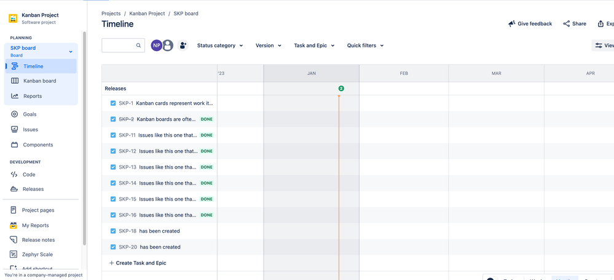Click the task type icon beside SKP-11
Image resolution: width=614 pixels, height=280 pixels.
pyautogui.click(x=113, y=135)
